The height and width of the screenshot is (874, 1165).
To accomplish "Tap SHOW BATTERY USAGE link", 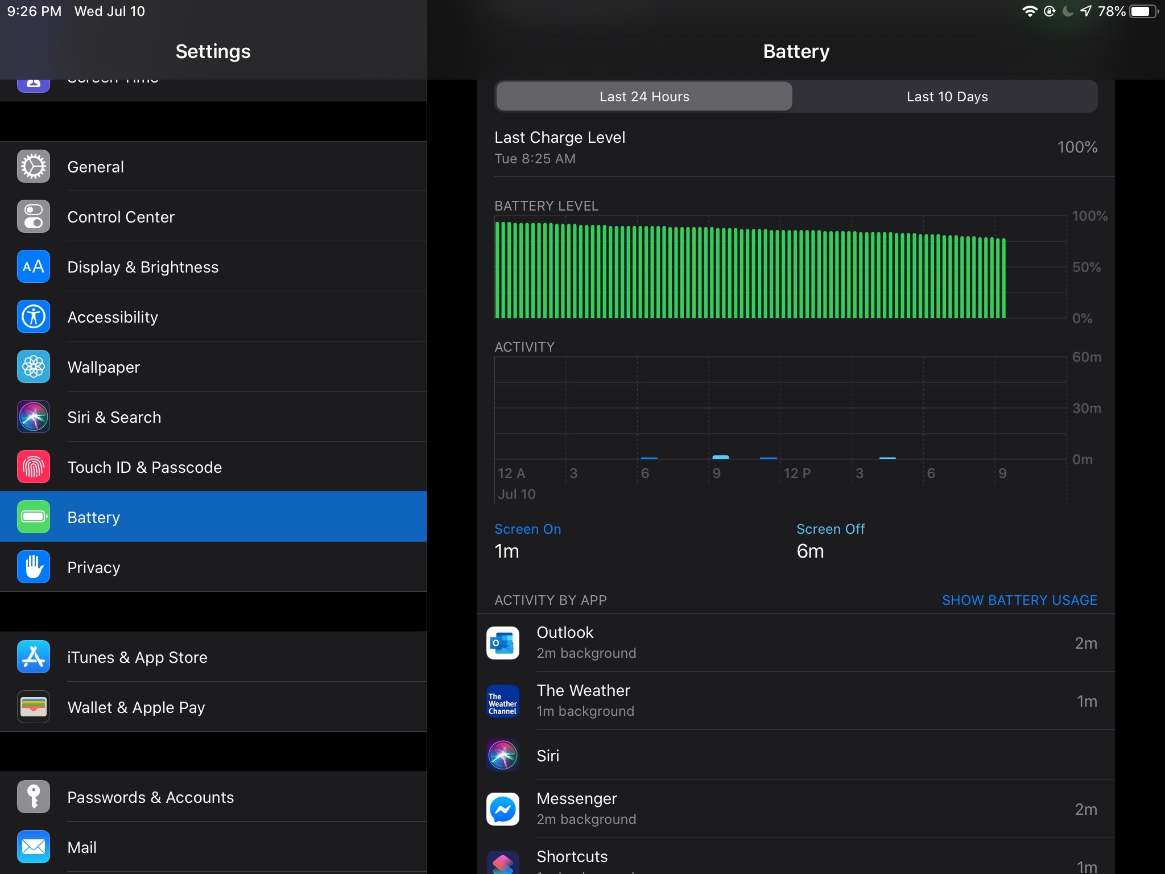I will (x=1019, y=600).
